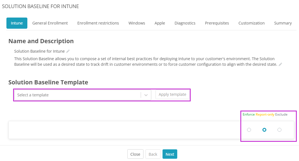This screenshot has width=299, height=161.
Task: Go to the Prerequisites tab
Action: [x=217, y=23]
